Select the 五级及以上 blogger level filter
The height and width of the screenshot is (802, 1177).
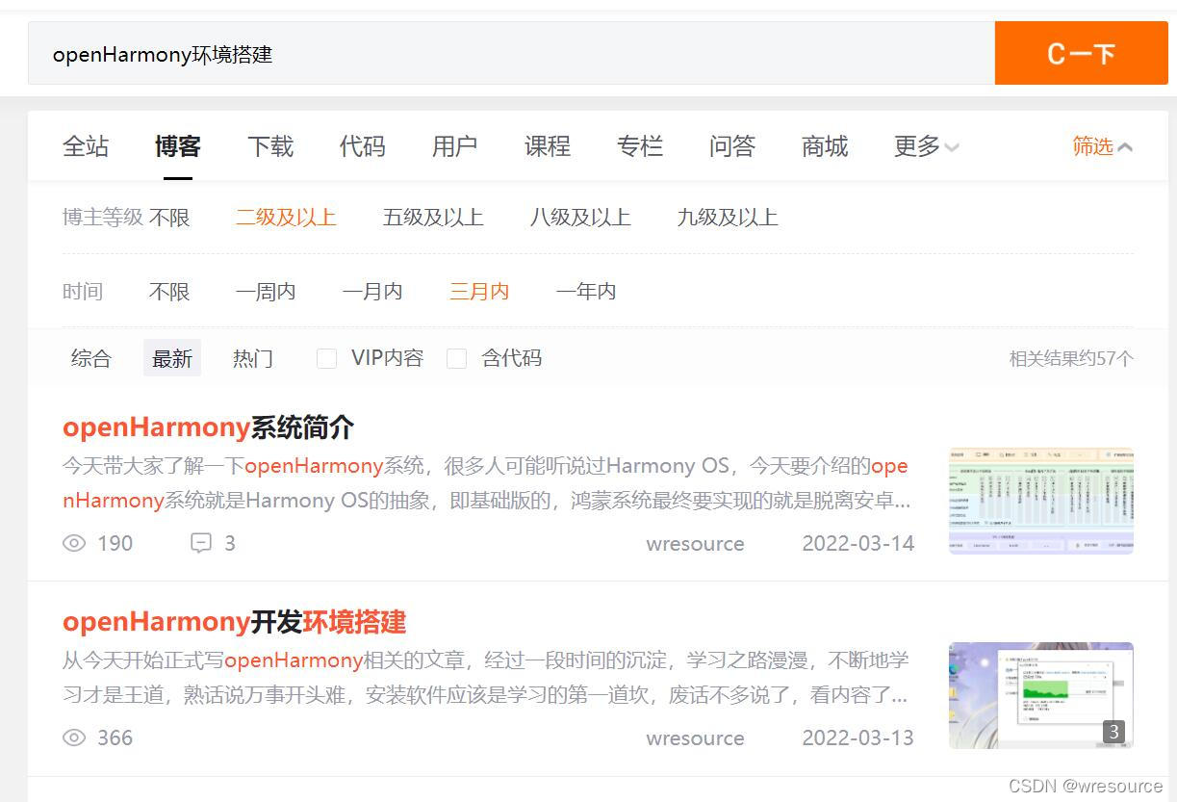pos(432,217)
